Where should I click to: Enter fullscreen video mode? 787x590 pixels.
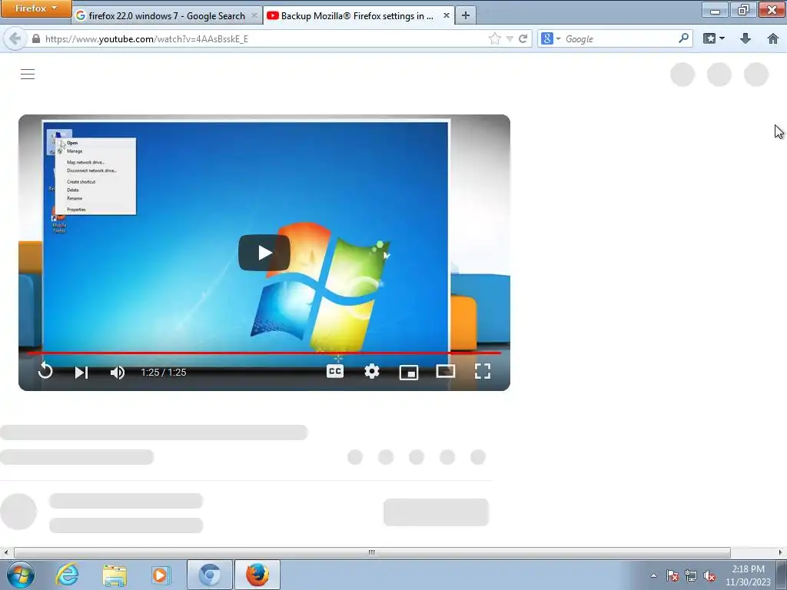pos(483,371)
